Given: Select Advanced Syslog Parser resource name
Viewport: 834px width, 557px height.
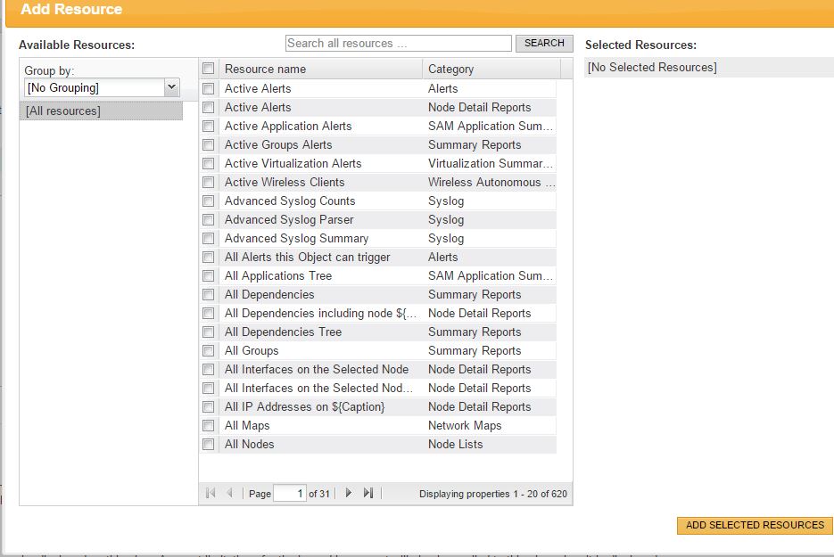Looking at the screenshot, I should coord(289,219).
